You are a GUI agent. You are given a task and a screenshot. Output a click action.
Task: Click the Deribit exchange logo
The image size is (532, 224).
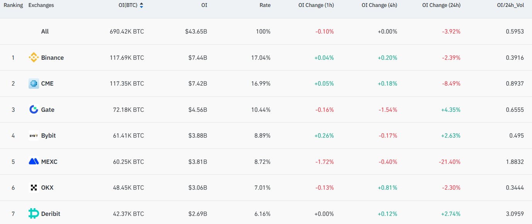[x=34, y=214]
